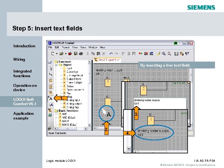Click the New file toolbar icon
The image size is (224, 168).
(x=53, y=54)
